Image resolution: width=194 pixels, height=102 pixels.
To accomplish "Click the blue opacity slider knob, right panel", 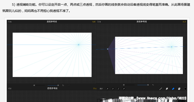I will pos(148,85).
